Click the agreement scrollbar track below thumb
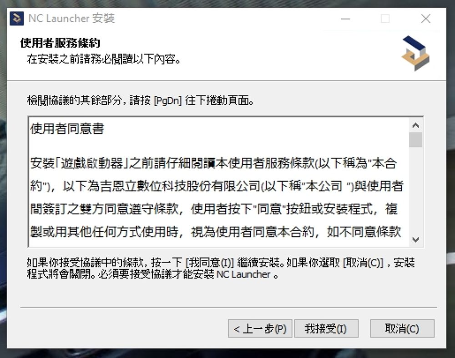Viewport: 455px width, 358px height. [415, 190]
